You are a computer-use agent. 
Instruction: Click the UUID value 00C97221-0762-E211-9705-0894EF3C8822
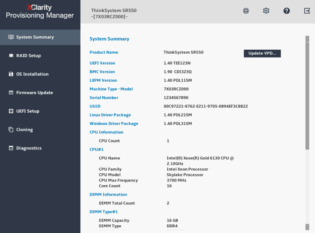click(x=206, y=106)
